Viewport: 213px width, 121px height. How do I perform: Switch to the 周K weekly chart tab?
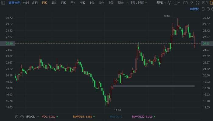54,2
